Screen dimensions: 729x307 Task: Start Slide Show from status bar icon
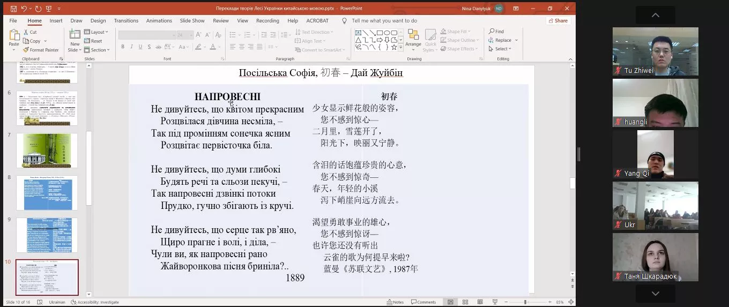tap(495, 302)
